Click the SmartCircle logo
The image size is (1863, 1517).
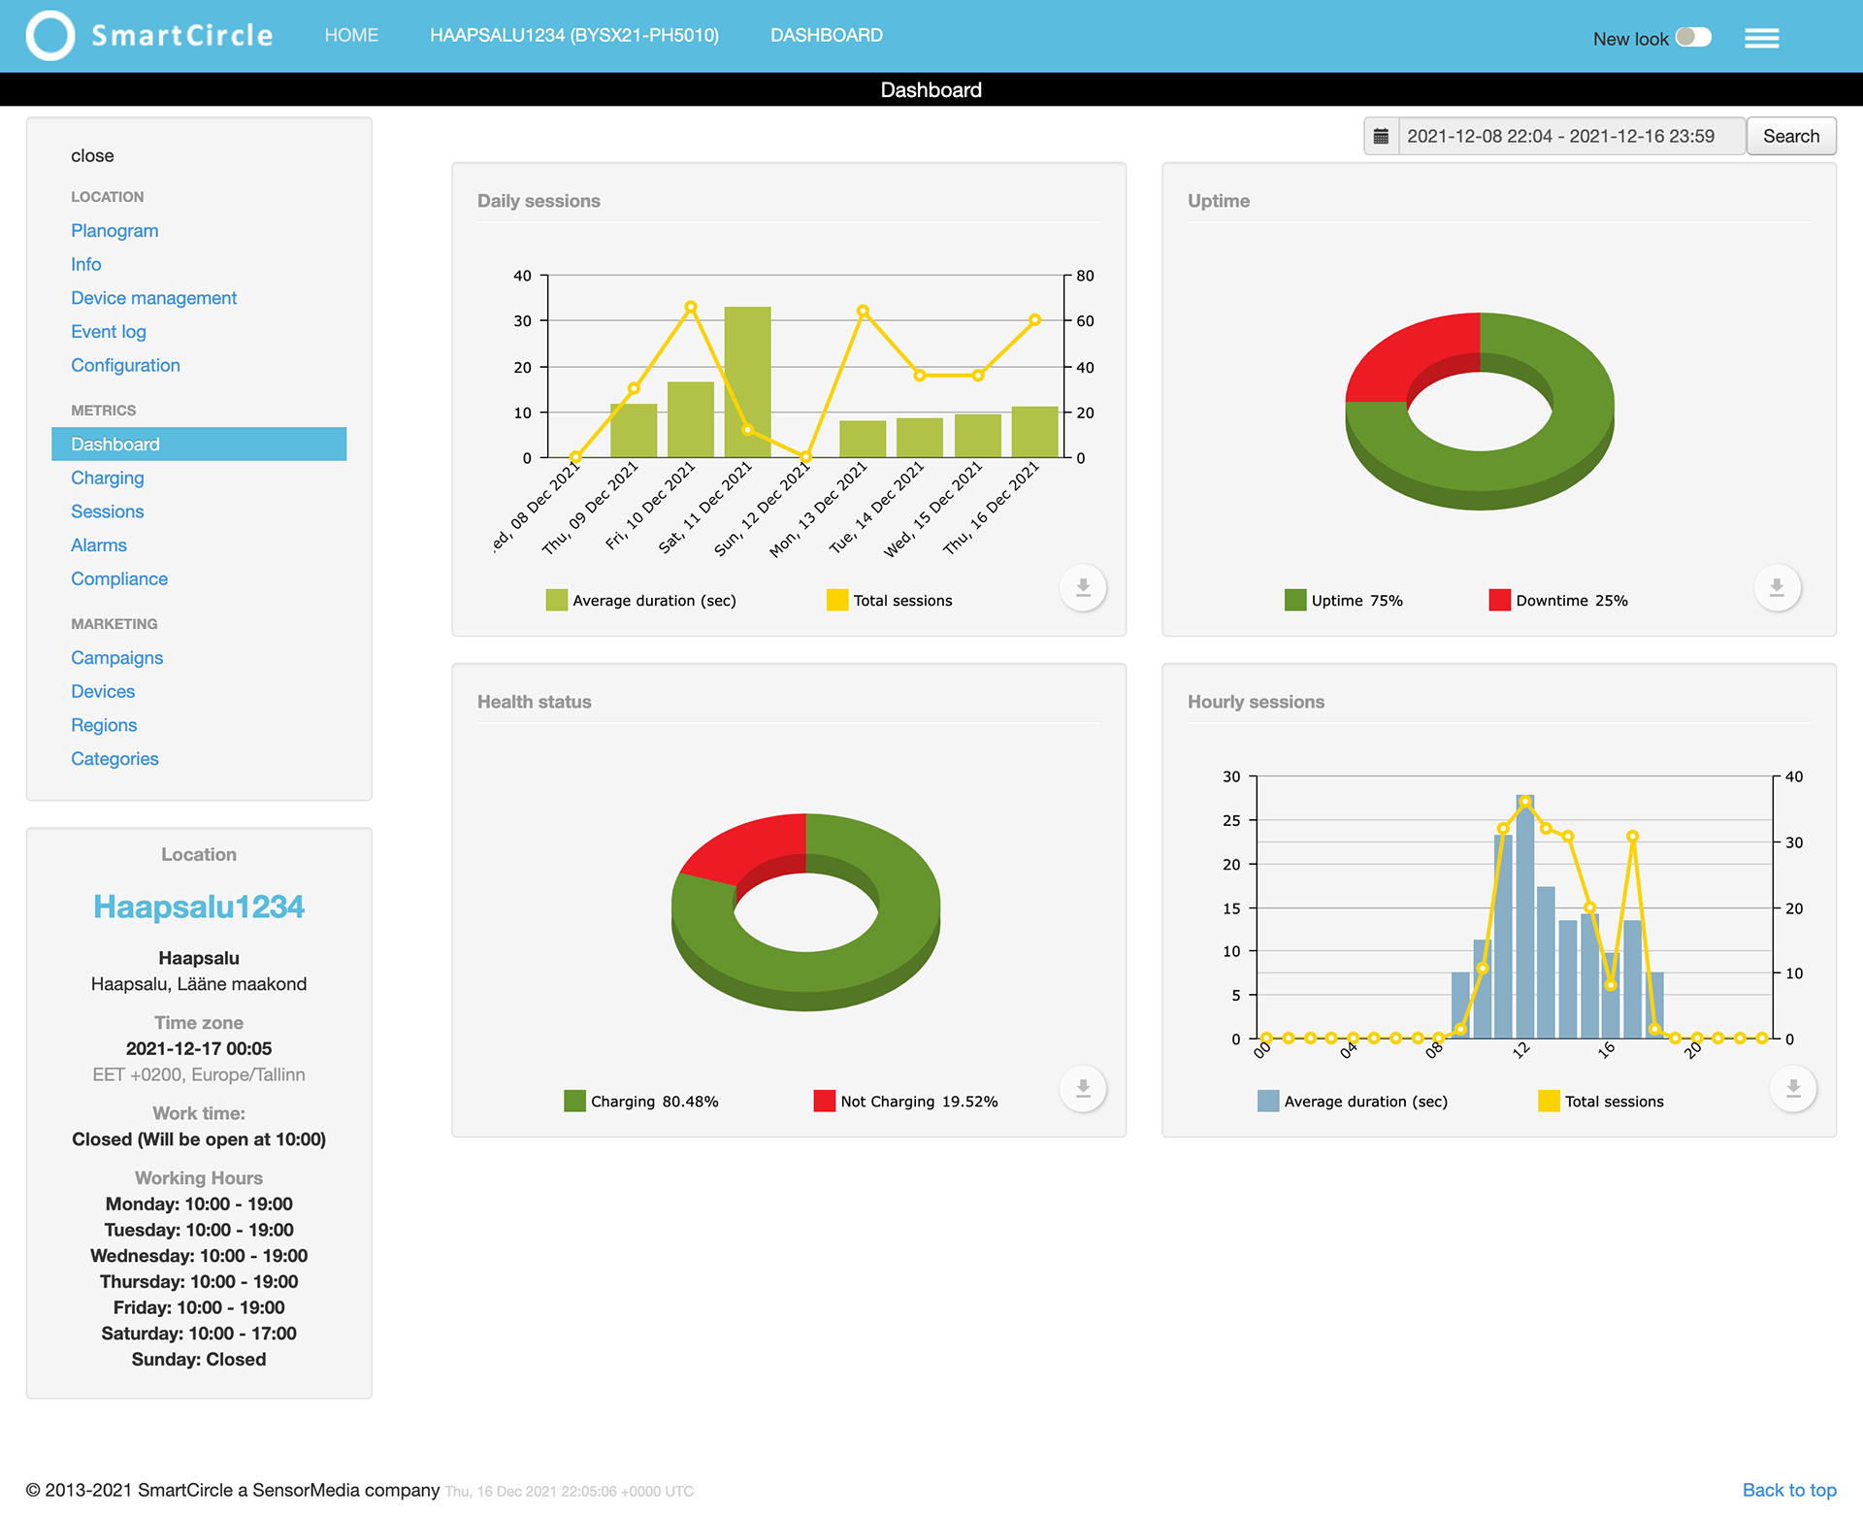point(148,36)
